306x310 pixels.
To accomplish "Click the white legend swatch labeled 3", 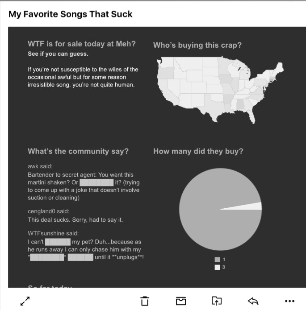I will pos(217,267).
